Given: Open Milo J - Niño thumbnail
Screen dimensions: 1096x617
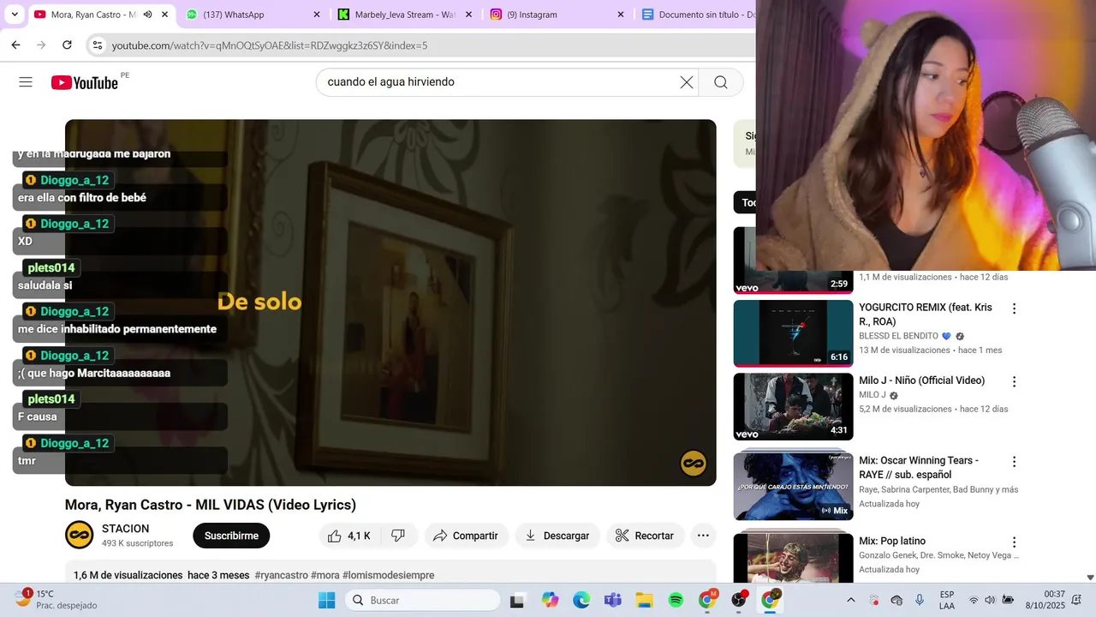Looking at the screenshot, I should tap(793, 406).
